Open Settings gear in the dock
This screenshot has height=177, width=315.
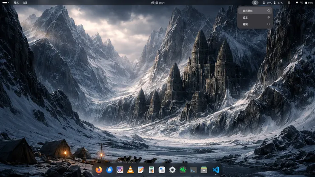[x=172, y=170]
